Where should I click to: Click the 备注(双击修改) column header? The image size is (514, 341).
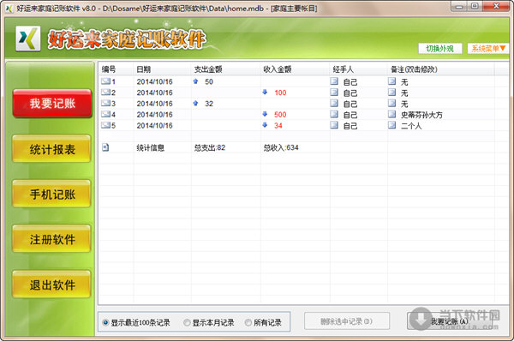point(441,69)
